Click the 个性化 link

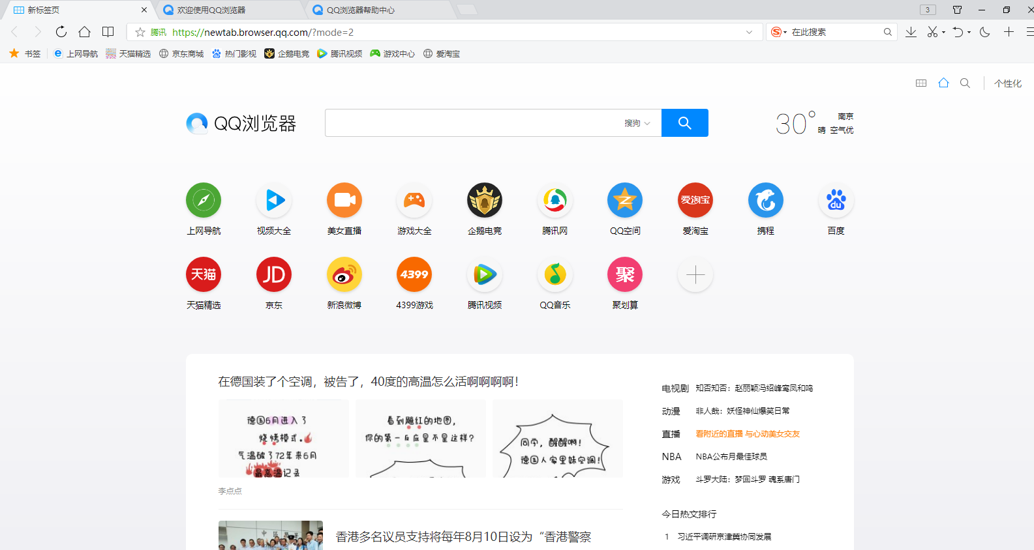(x=1007, y=83)
